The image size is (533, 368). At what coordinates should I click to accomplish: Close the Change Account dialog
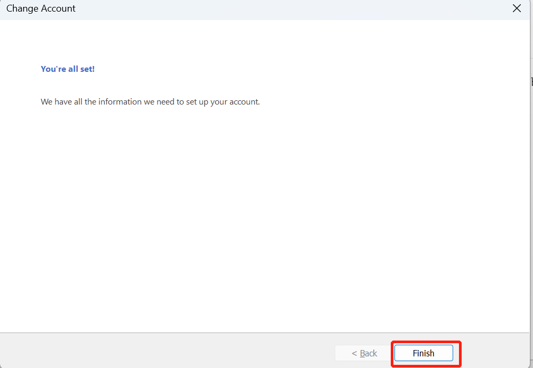pyautogui.click(x=517, y=8)
